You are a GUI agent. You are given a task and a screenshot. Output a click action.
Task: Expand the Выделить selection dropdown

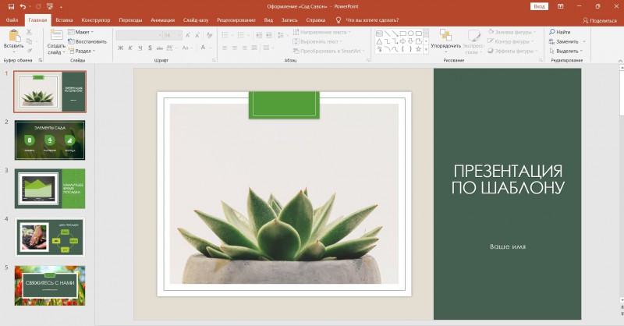pyautogui.click(x=566, y=50)
